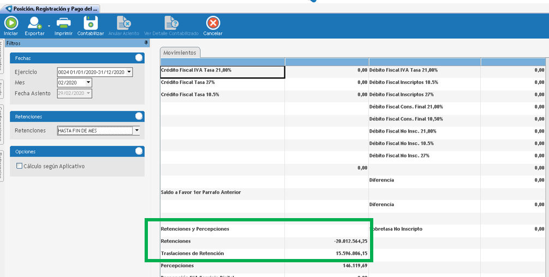Select the Movimientos tab

(180, 53)
